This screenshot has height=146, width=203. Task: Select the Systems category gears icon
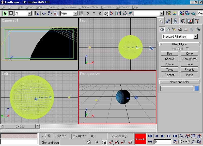pyautogui.click(x=198, y=29)
